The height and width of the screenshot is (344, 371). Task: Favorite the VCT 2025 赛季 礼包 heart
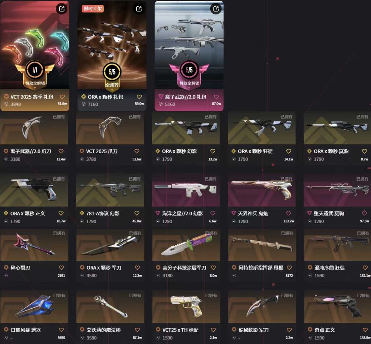(x=62, y=97)
